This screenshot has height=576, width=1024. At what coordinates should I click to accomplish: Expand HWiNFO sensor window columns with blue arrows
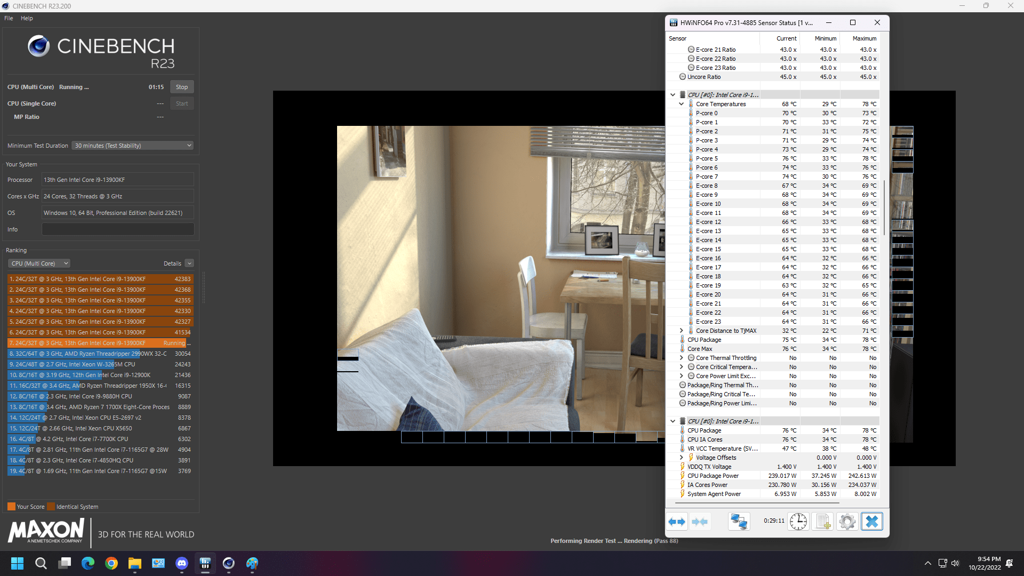677,522
